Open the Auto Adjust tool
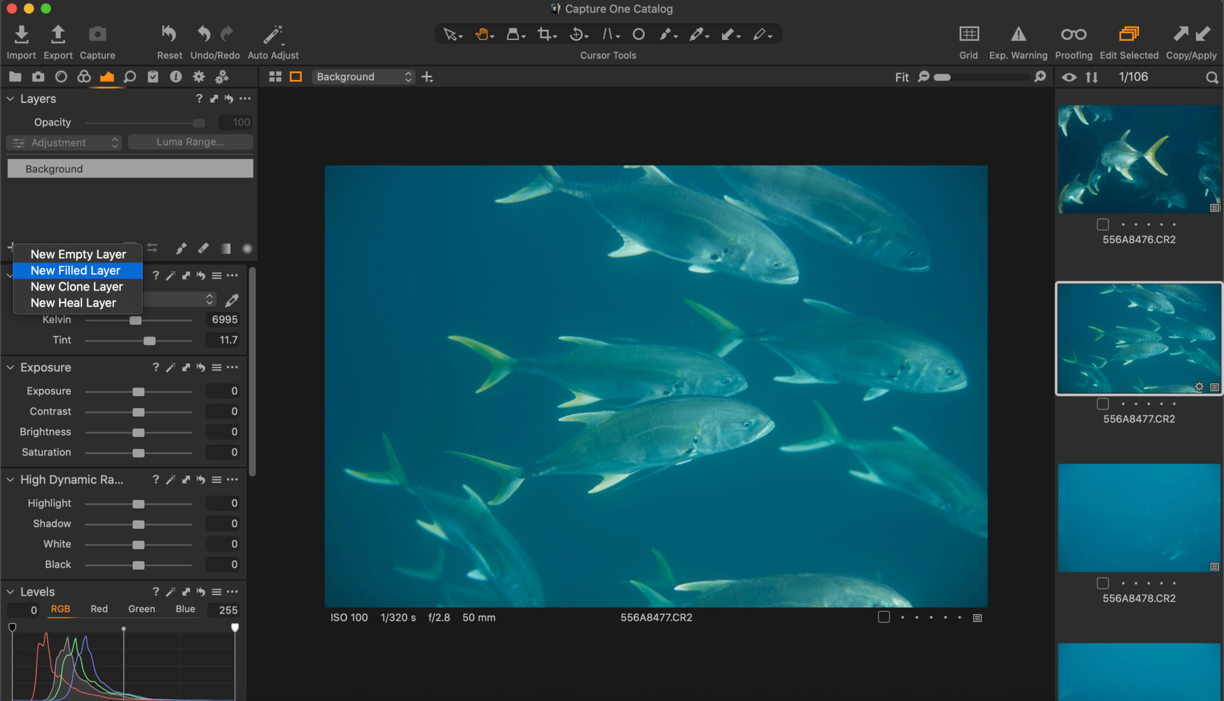 pyautogui.click(x=273, y=34)
